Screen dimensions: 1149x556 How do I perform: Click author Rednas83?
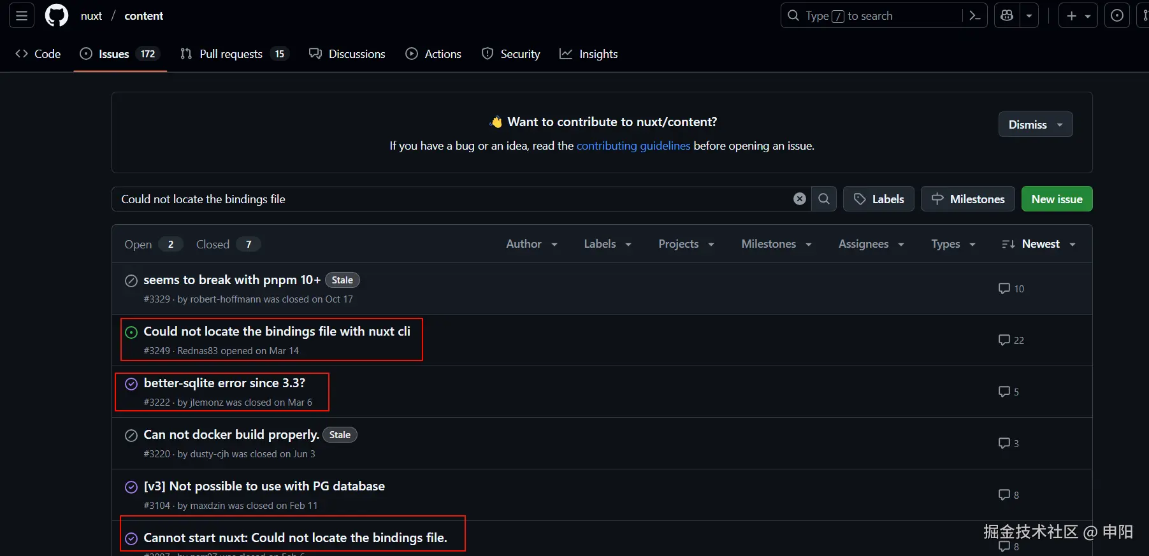(x=198, y=351)
